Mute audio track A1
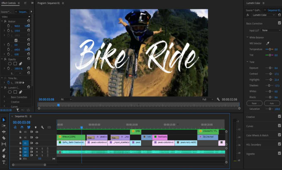The image size is (282, 170). 36,148
